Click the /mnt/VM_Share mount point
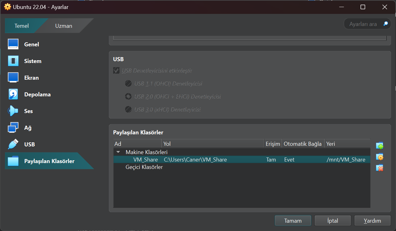The width and height of the screenshot is (396, 231). click(x=346, y=160)
